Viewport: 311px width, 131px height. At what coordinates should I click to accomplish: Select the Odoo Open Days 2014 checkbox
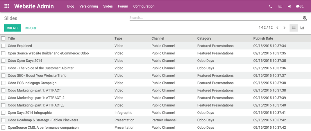click(x=3, y=61)
